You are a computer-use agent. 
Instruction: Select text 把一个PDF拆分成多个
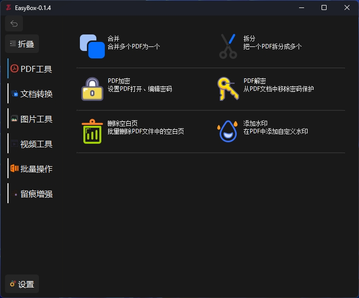[x=273, y=47]
